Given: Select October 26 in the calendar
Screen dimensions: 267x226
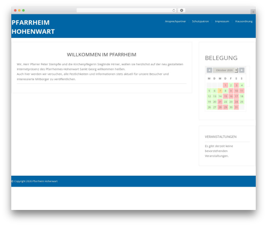Looking at the screenshot, I should (x=209, y=107).
